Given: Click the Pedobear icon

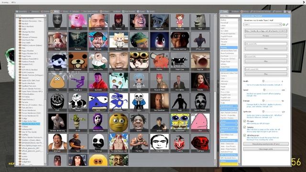Looking at the screenshot, I should tap(77, 62).
